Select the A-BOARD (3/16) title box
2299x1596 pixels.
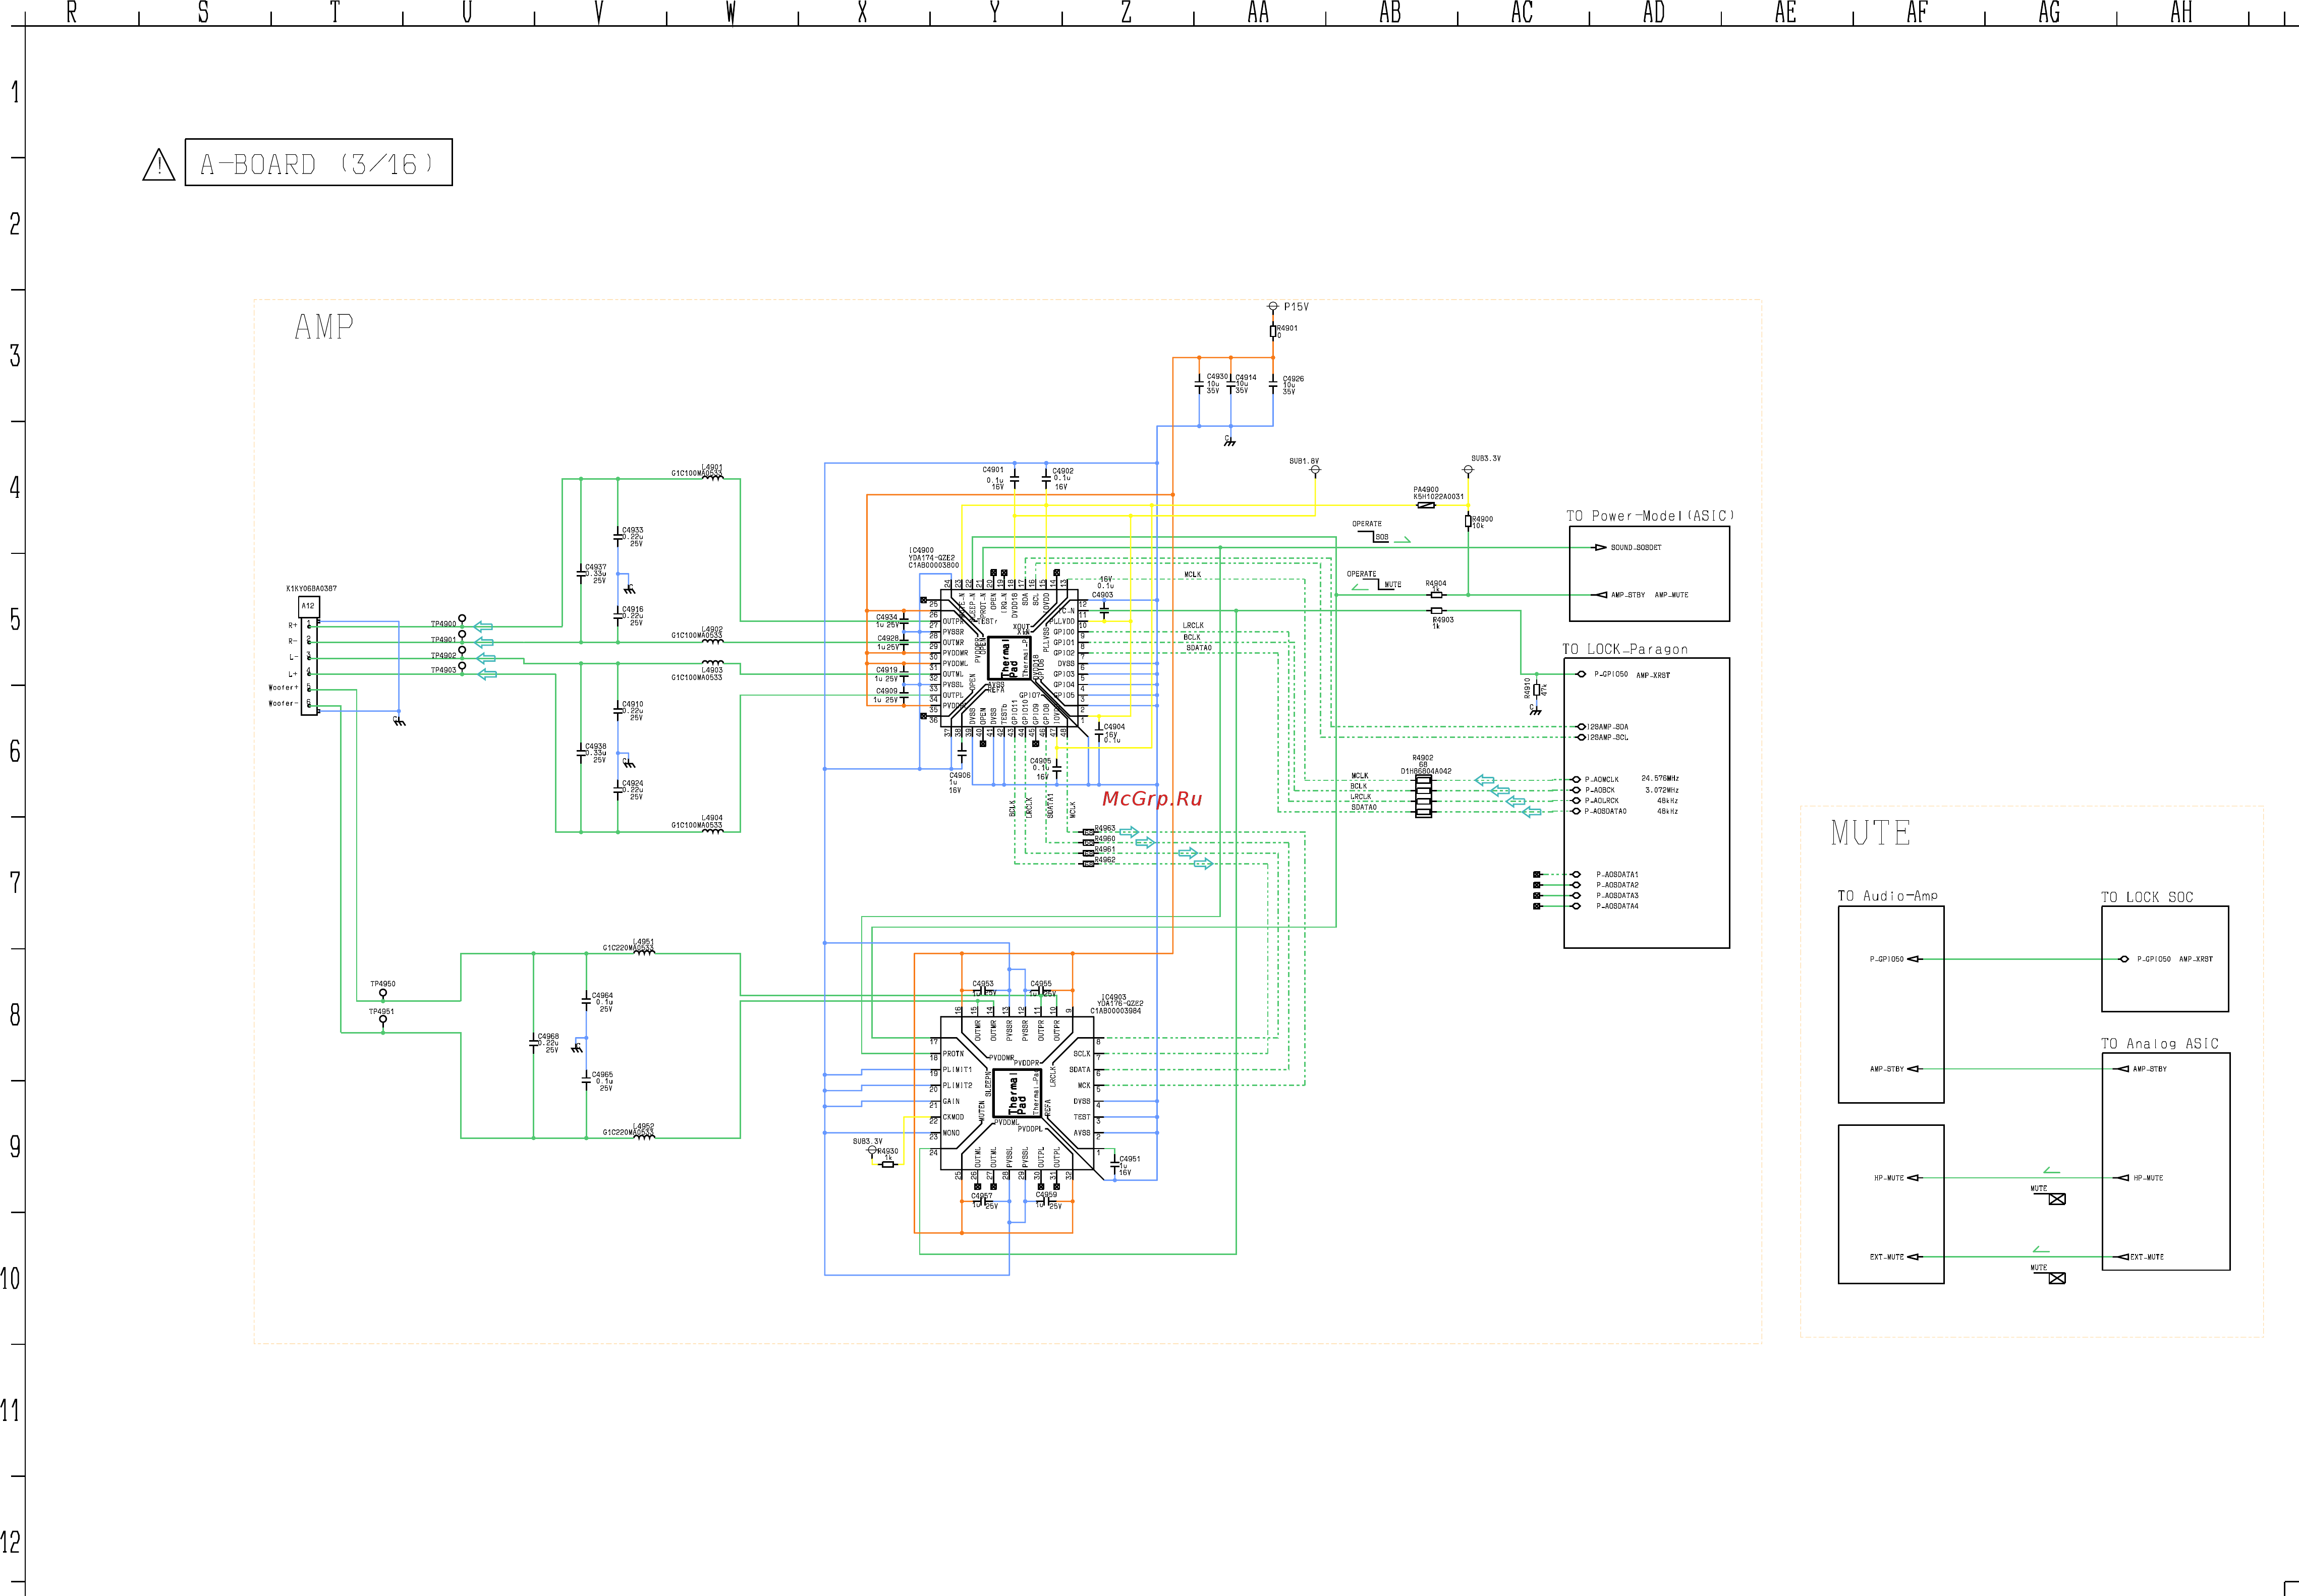coord(318,163)
